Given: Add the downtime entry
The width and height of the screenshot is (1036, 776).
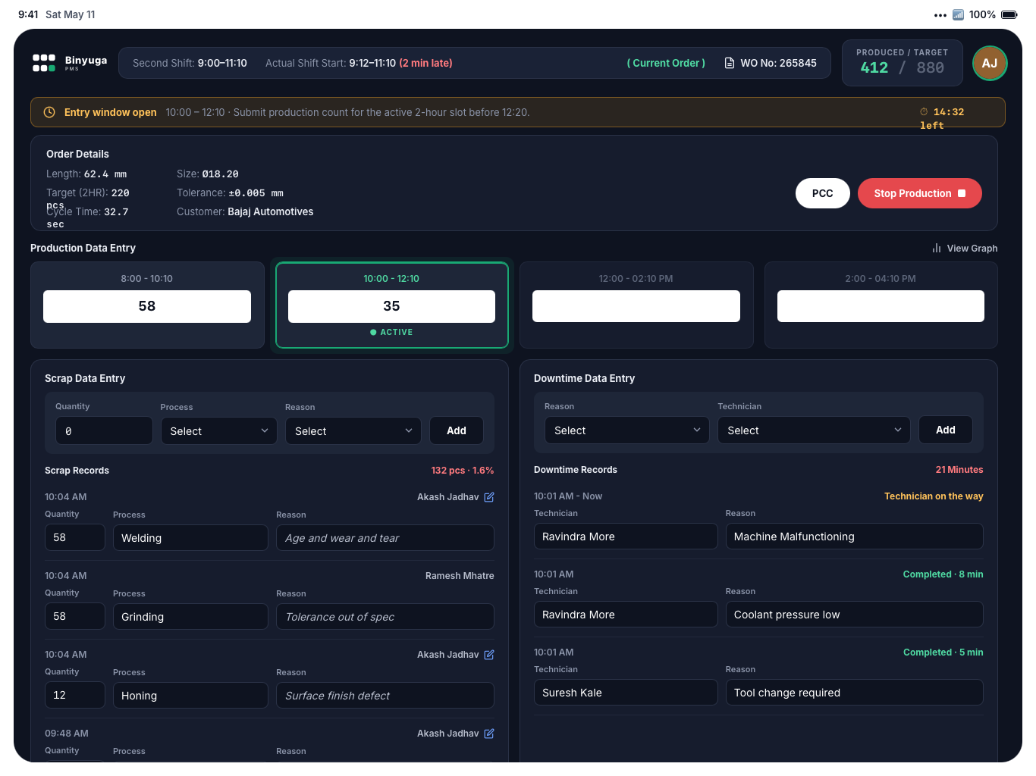Looking at the screenshot, I should 945,430.
